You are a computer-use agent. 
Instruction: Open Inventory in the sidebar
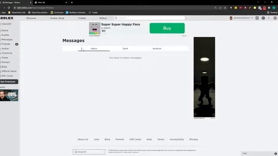coord(7,53)
